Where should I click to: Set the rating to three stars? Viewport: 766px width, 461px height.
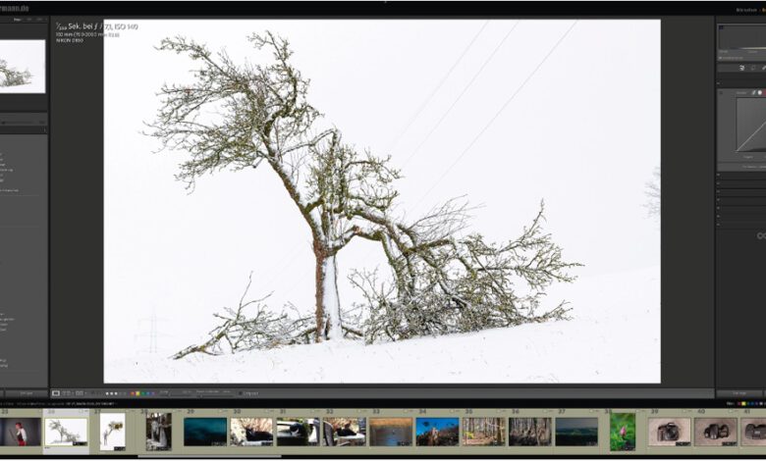click(116, 393)
